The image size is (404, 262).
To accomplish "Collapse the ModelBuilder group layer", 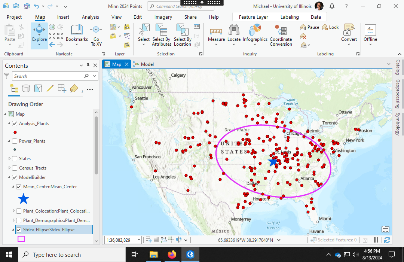I will 10,177.
